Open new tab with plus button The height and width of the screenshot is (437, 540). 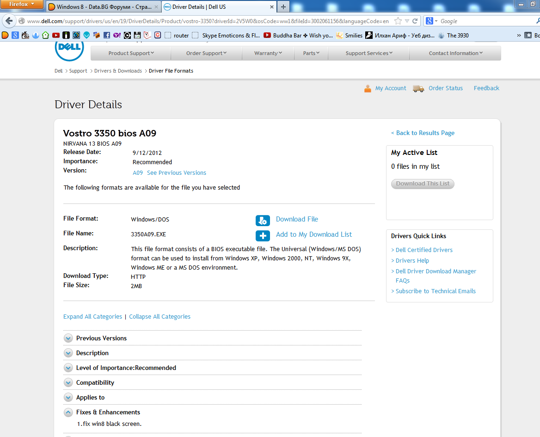(x=283, y=6)
